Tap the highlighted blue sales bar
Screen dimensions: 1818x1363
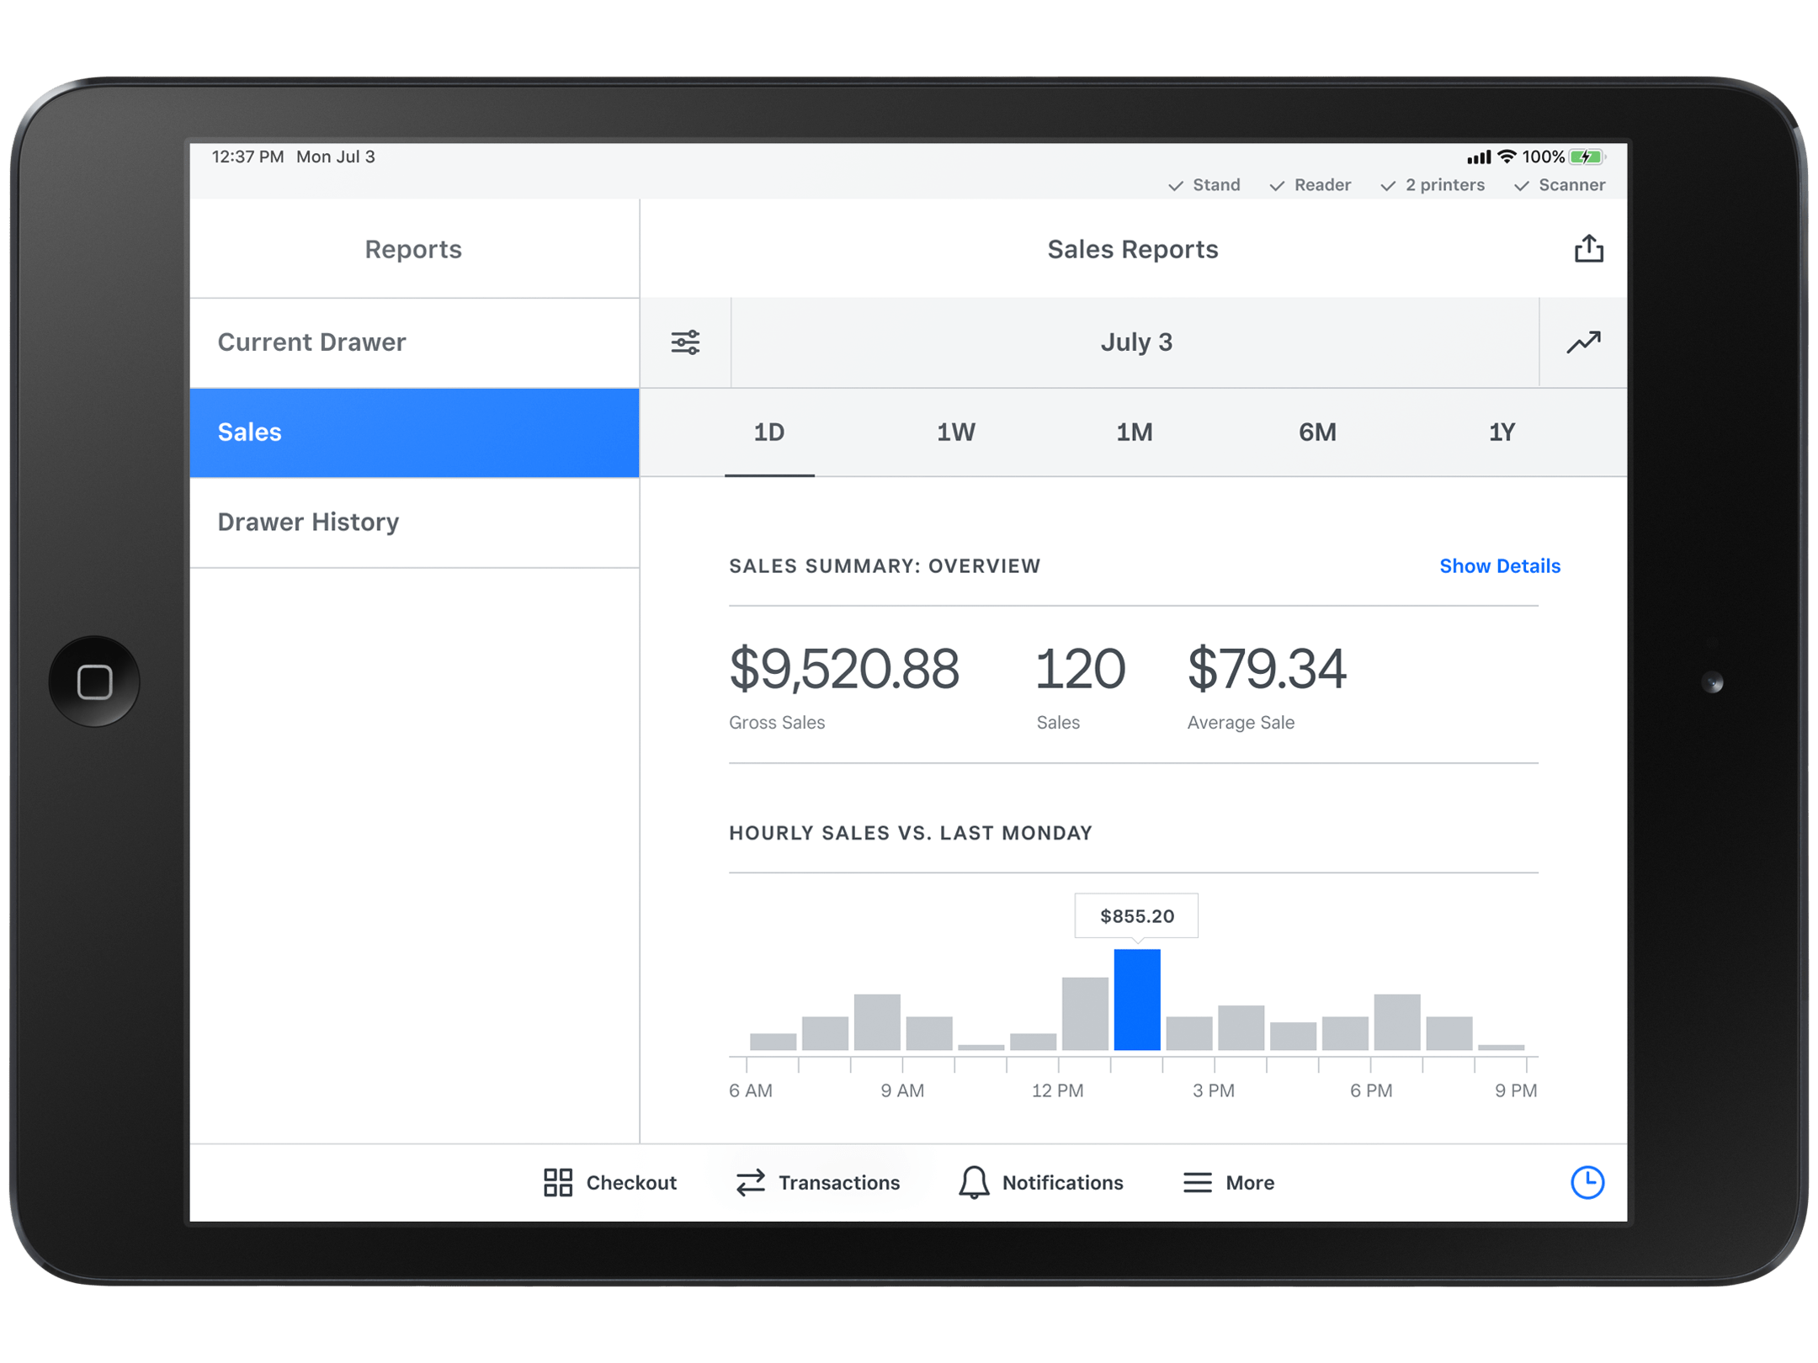[1136, 1000]
